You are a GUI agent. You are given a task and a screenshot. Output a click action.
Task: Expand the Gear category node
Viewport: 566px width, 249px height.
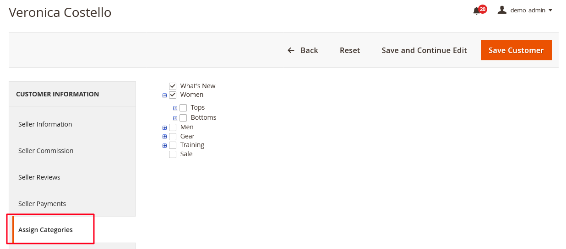click(165, 137)
